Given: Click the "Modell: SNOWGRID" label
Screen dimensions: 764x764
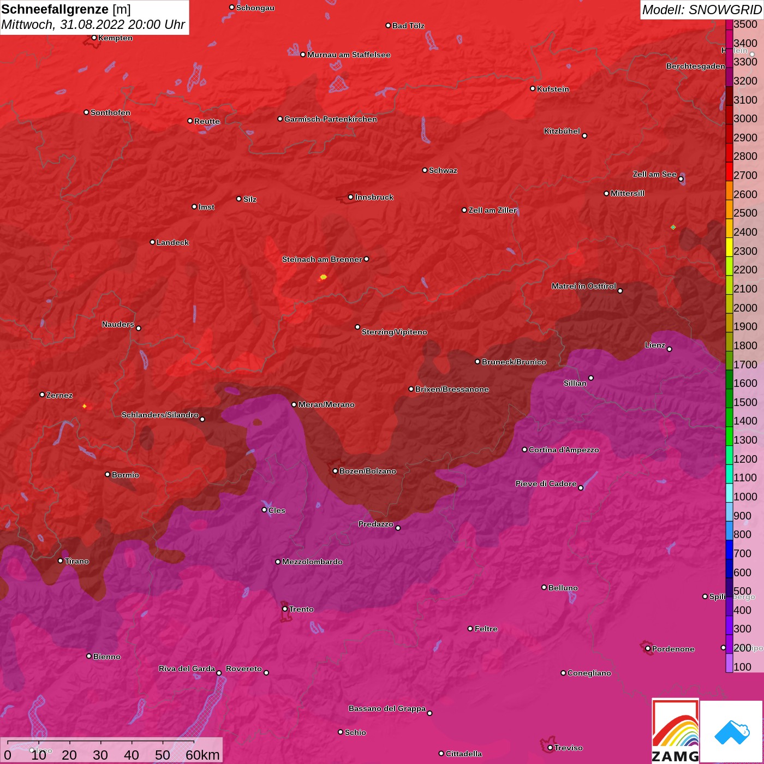Looking at the screenshot, I should (702, 10).
